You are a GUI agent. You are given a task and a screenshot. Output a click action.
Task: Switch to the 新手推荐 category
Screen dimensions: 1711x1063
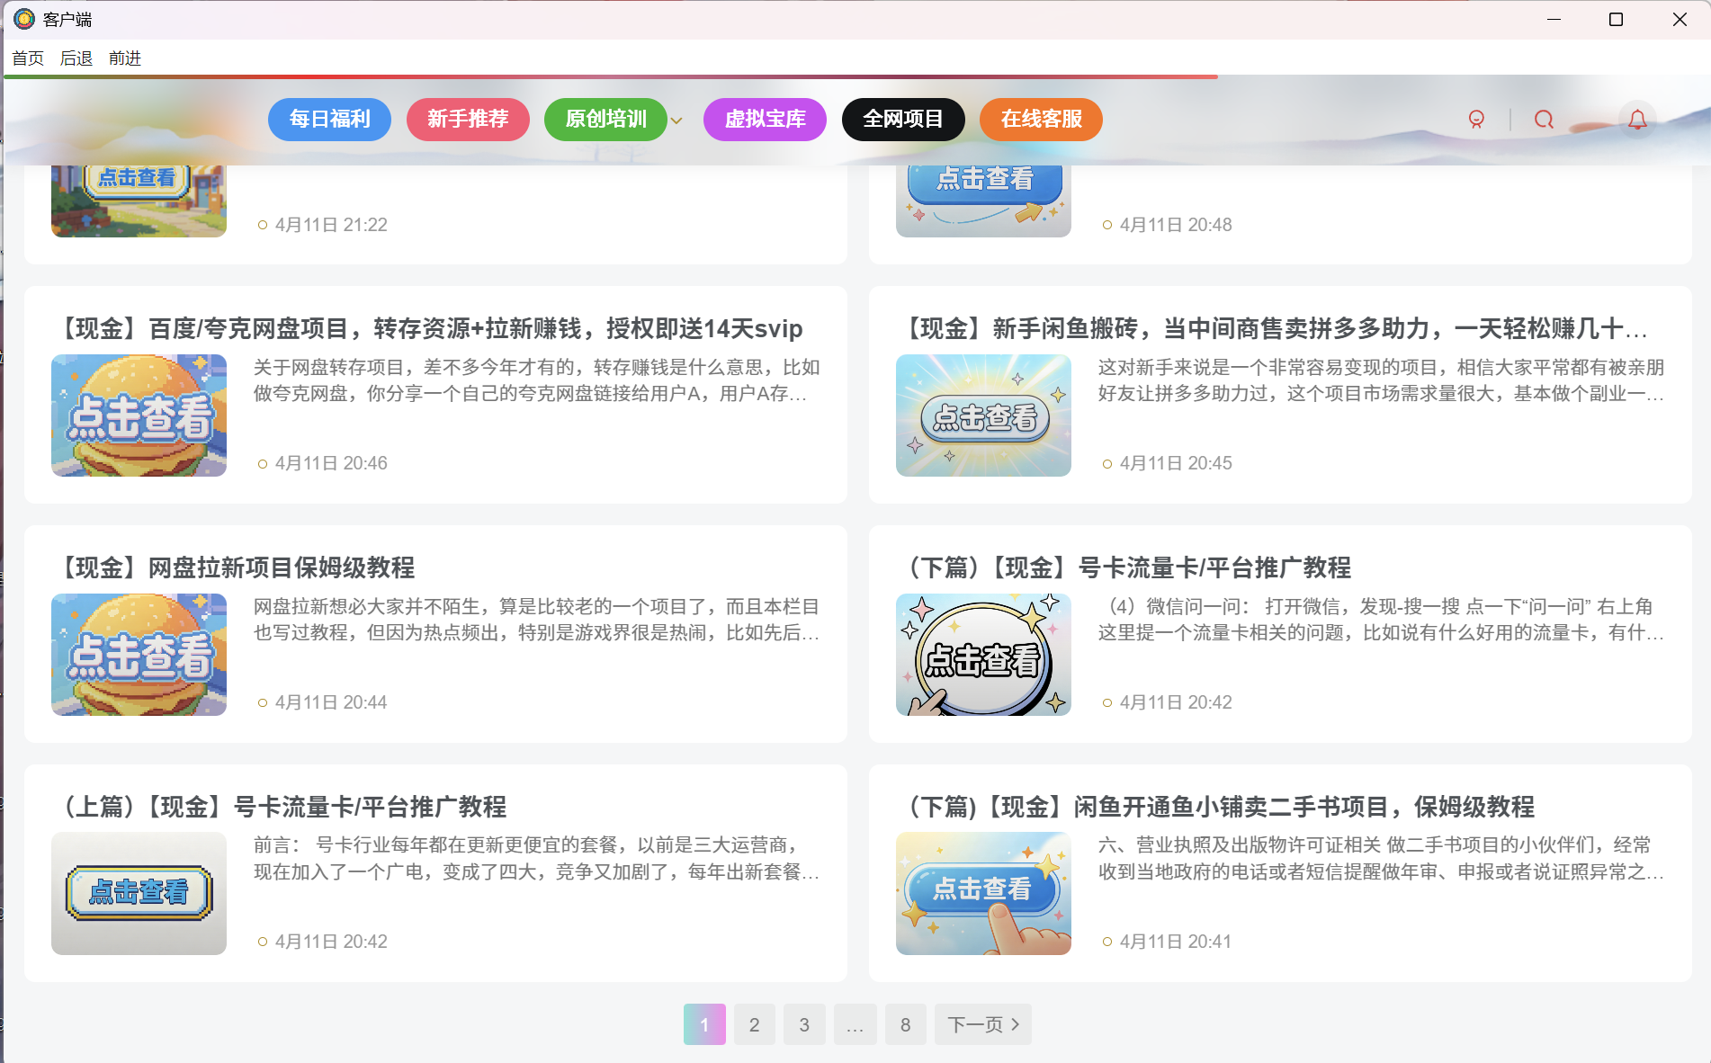(x=468, y=119)
